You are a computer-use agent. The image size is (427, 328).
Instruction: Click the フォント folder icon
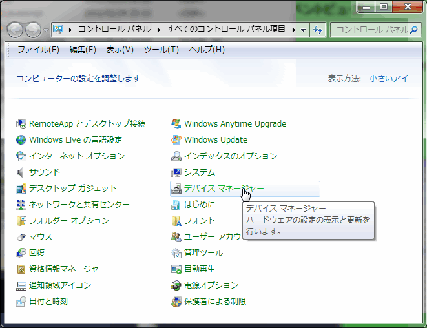pos(176,221)
